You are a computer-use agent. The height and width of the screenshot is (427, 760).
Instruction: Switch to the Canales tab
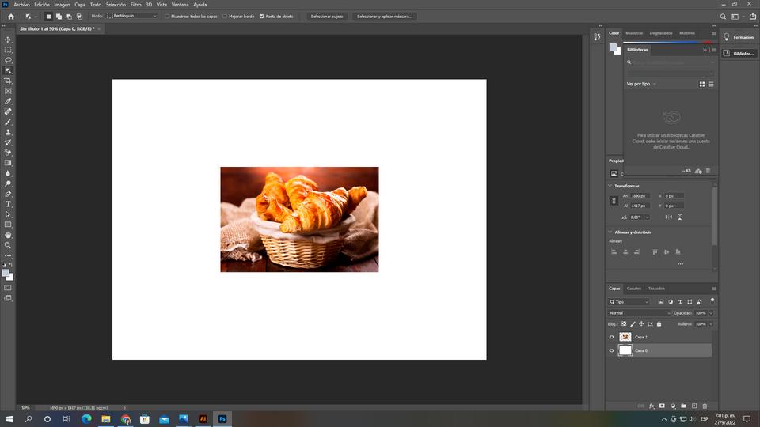pyautogui.click(x=634, y=289)
